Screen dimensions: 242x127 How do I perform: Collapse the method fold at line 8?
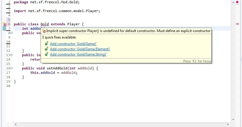pos(12,33)
